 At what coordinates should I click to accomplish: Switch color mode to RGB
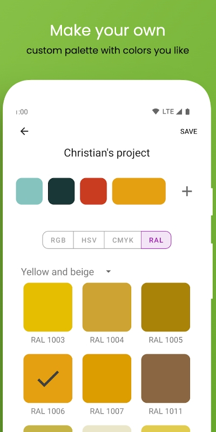(x=58, y=240)
